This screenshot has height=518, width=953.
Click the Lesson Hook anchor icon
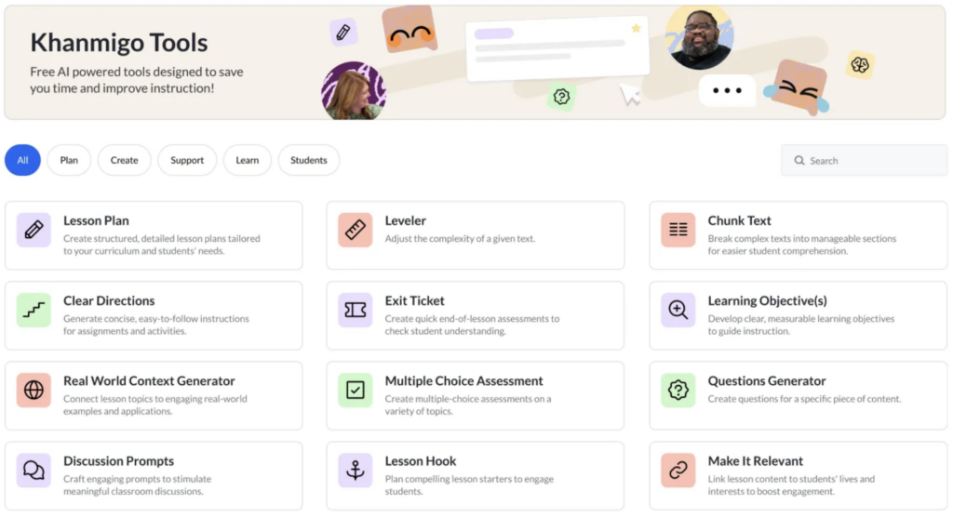(x=356, y=471)
